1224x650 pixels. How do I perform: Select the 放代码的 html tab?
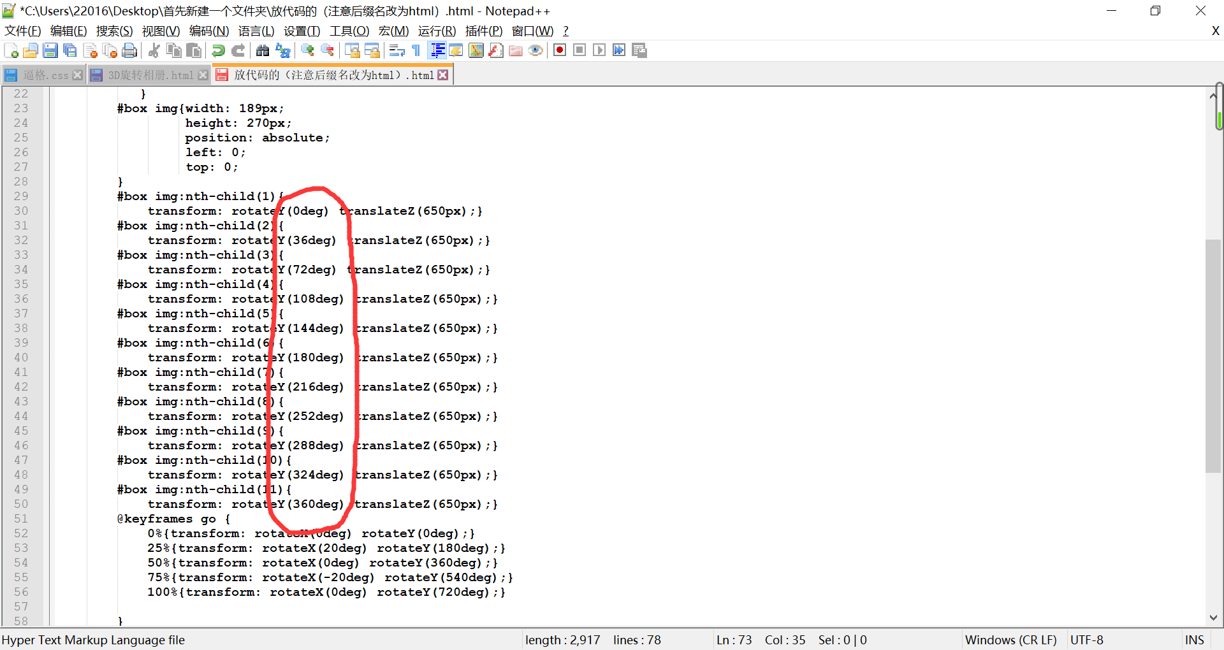[x=333, y=75]
